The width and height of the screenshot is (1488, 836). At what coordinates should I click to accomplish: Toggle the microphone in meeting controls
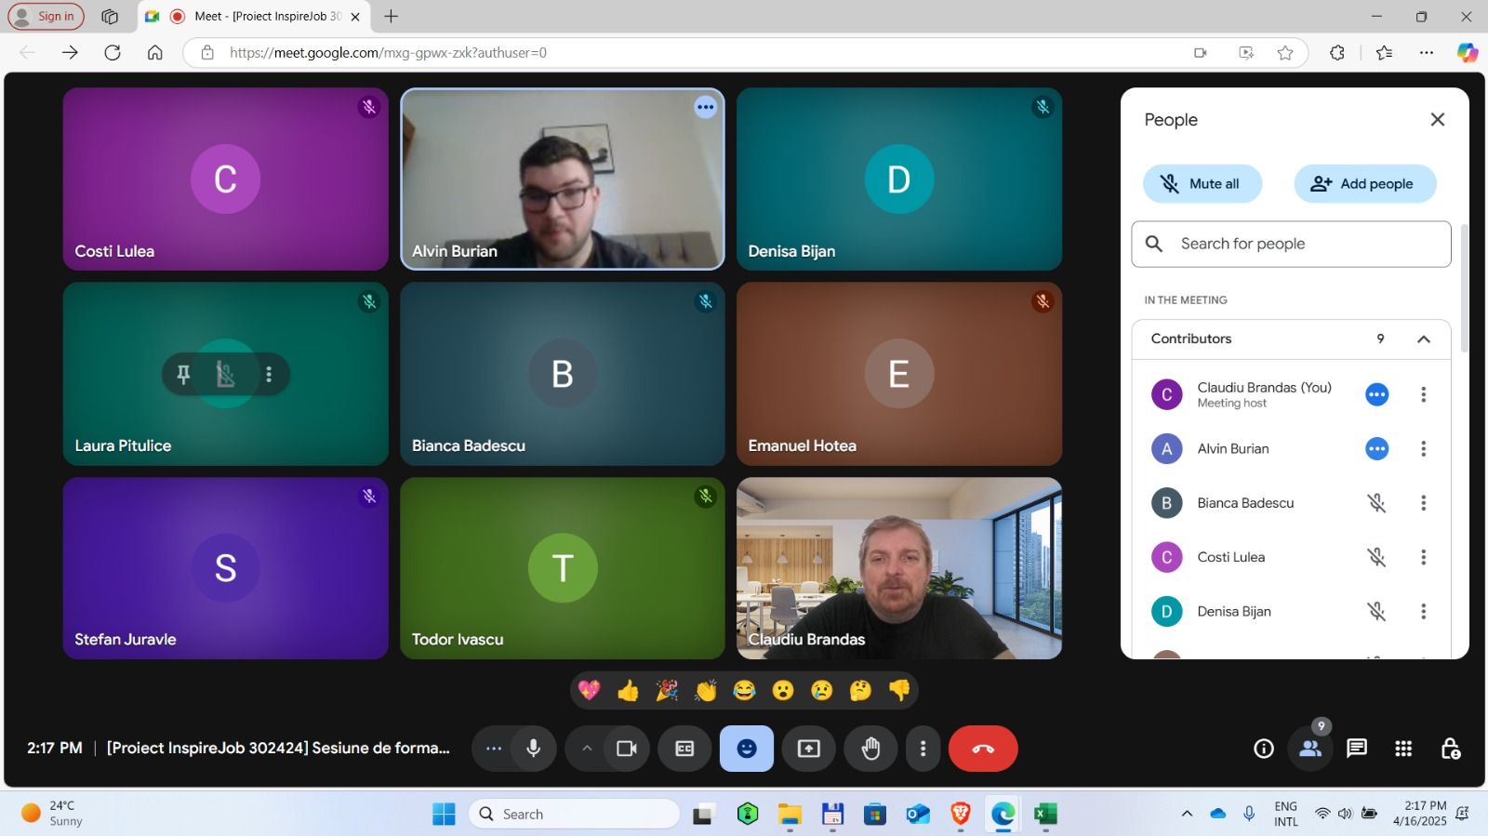point(533,749)
